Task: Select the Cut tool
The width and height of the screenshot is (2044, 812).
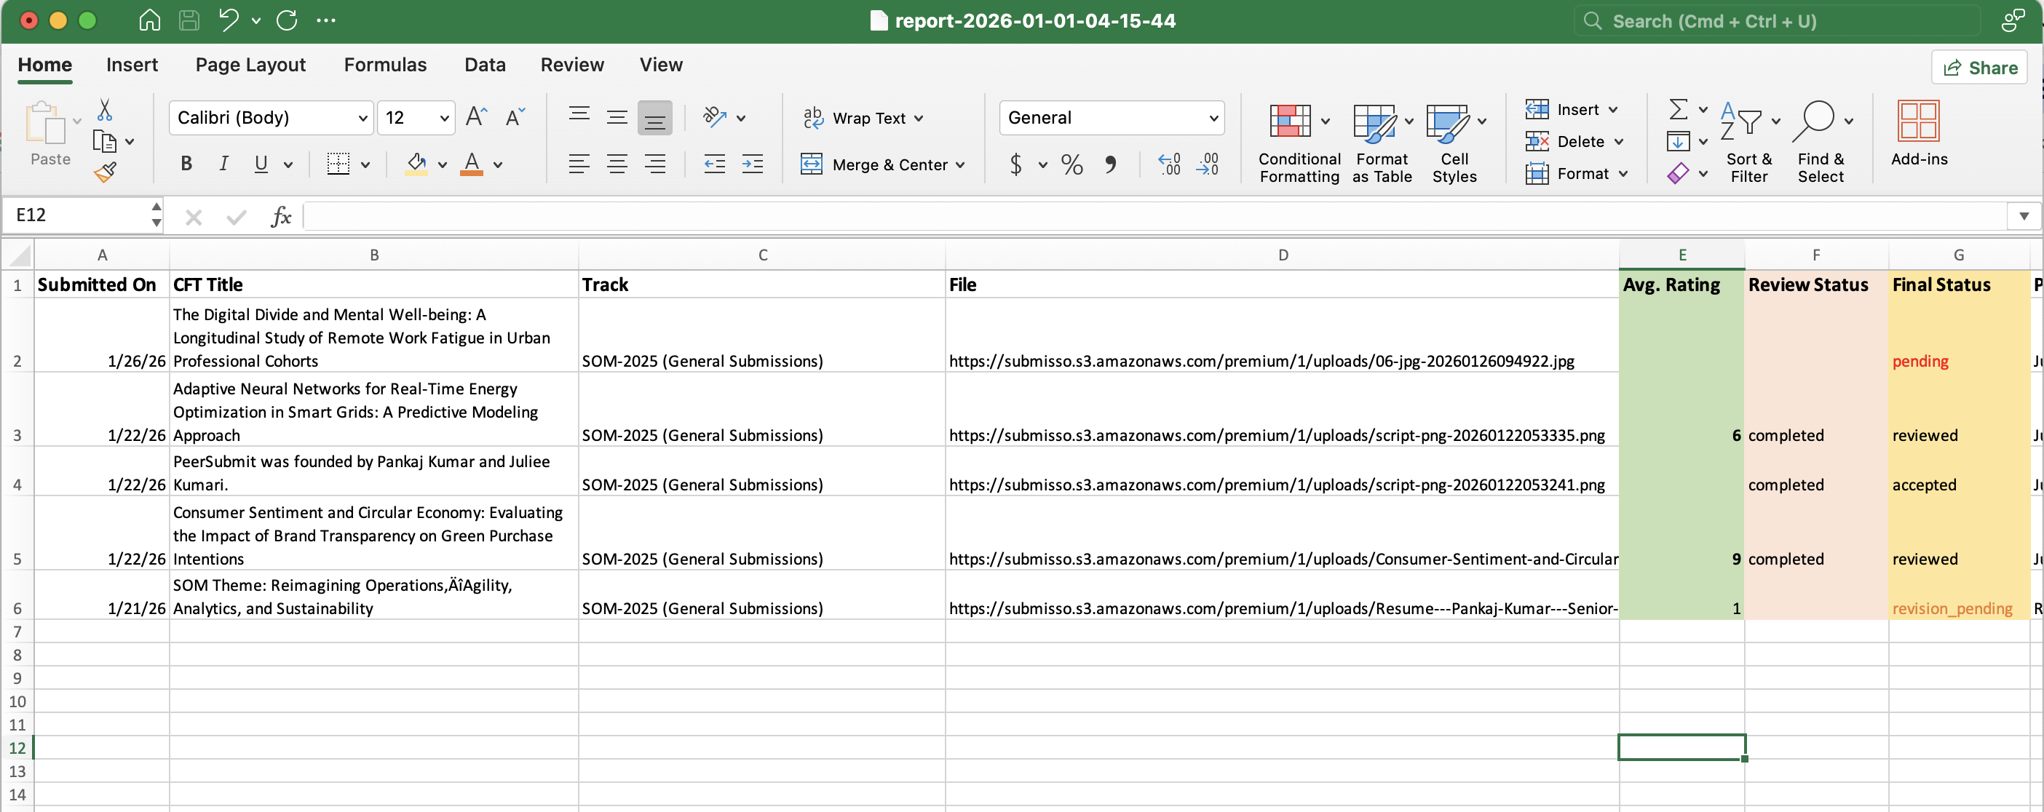Action: [x=104, y=110]
